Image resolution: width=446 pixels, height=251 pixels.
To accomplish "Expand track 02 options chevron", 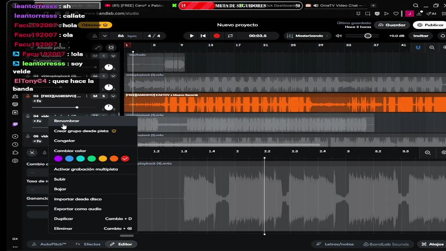I will coord(113,76).
